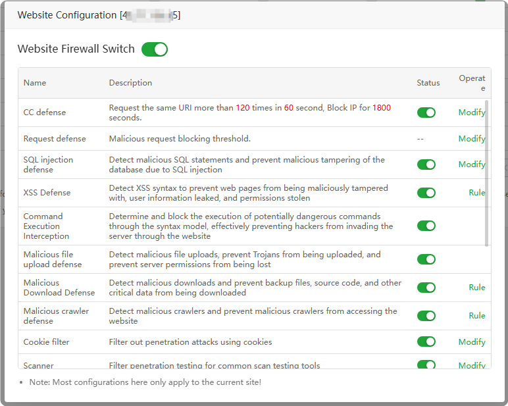The height and width of the screenshot is (406, 508).
Task: View Rule for Malicious crawler defense
Action: tap(476, 316)
